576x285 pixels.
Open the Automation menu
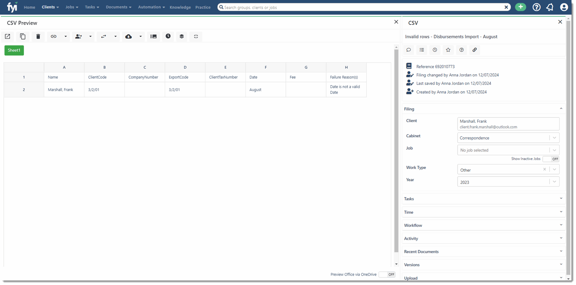pyautogui.click(x=152, y=7)
